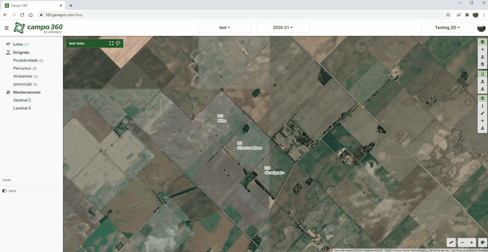Go to the browser home page

point(31,15)
